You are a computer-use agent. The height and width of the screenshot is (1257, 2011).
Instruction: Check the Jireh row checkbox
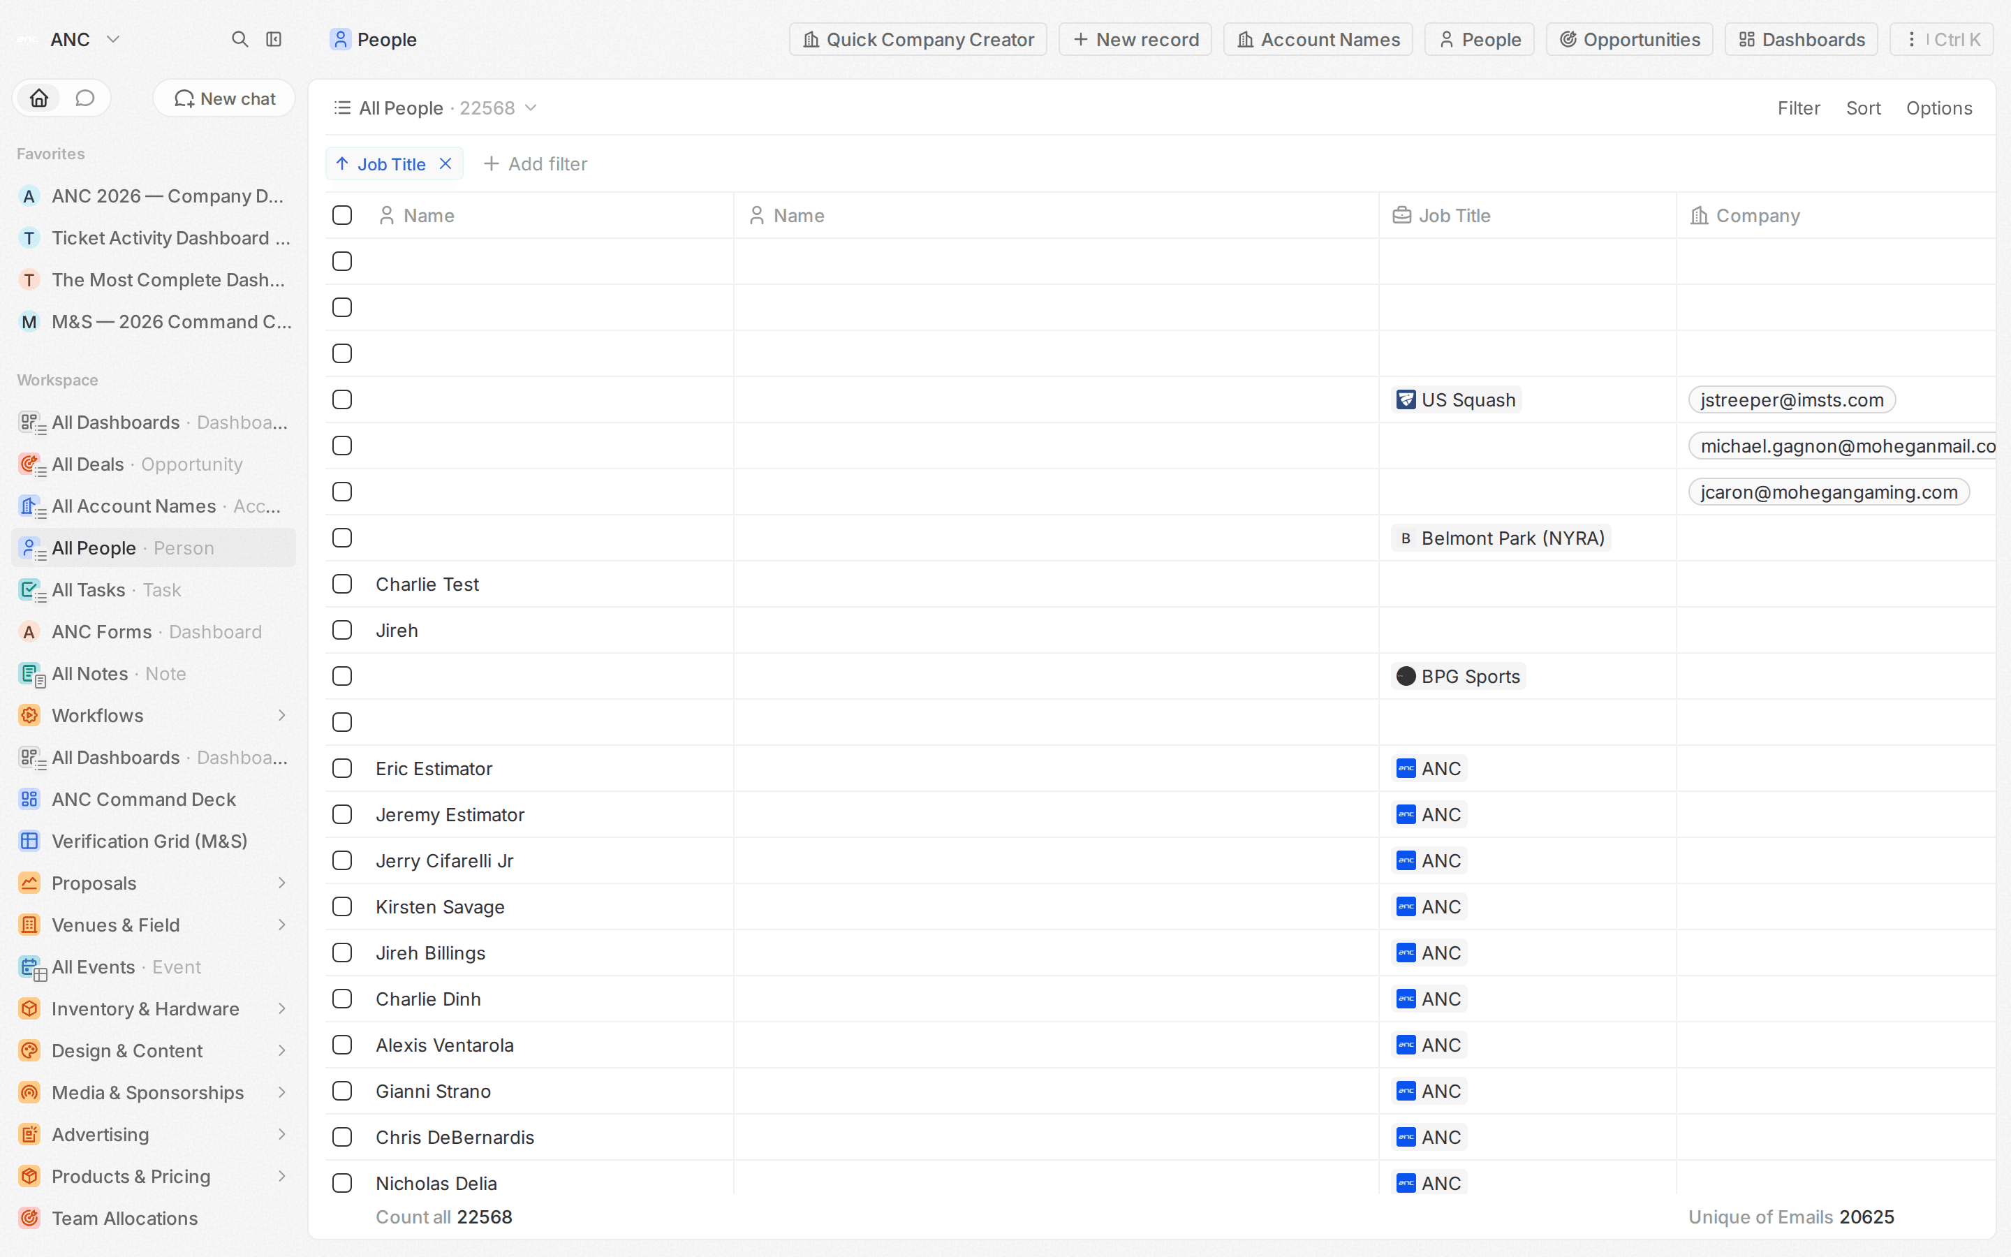click(341, 630)
